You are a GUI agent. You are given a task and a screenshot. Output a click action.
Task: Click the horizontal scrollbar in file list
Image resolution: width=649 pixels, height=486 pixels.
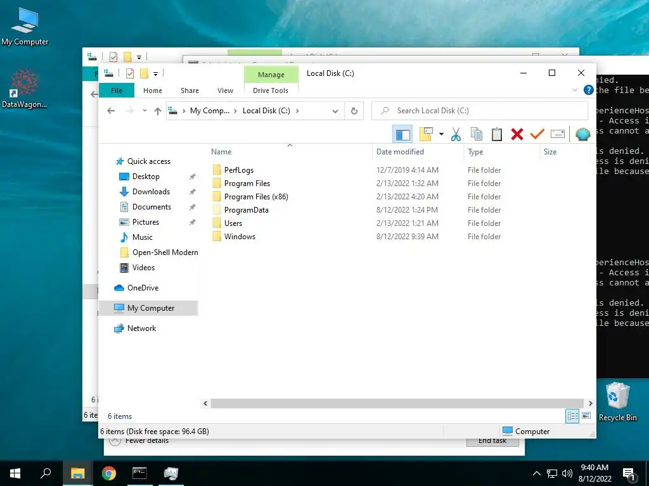pos(397,403)
